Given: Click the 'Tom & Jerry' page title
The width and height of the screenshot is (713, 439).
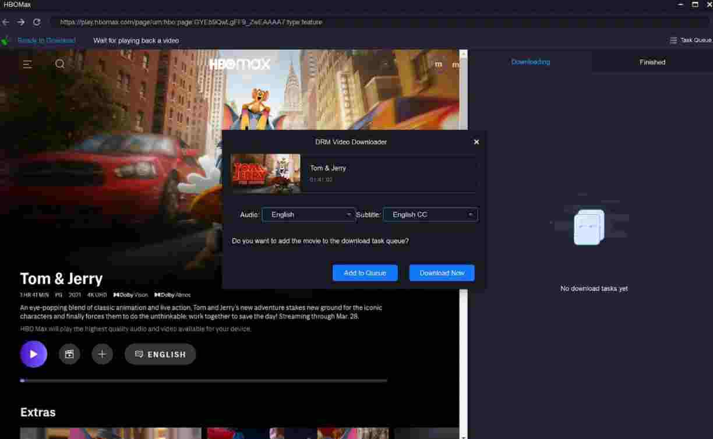Looking at the screenshot, I should 61,278.
